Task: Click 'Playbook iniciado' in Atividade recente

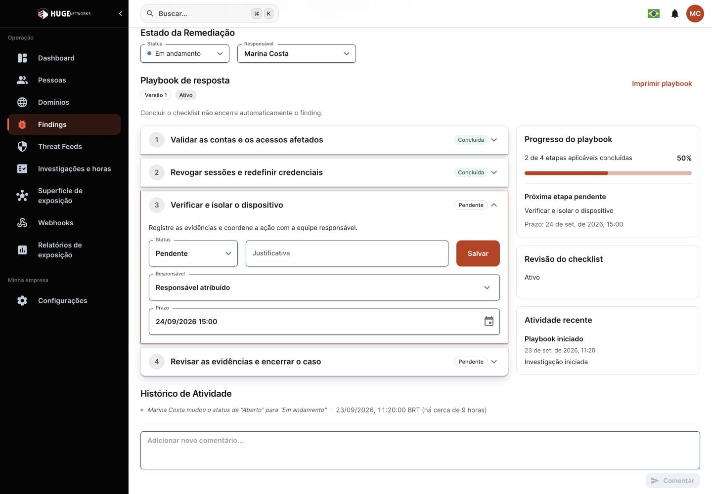Action: (x=554, y=339)
